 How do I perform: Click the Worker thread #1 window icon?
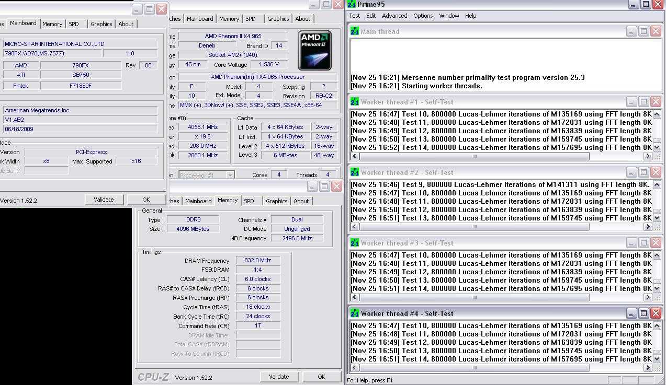click(355, 102)
